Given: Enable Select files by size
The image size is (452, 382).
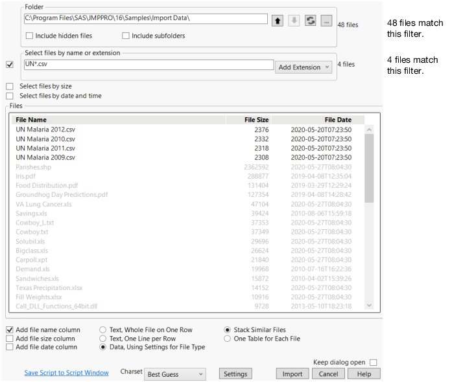Looking at the screenshot, I should pyautogui.click(x=10, y=86).
